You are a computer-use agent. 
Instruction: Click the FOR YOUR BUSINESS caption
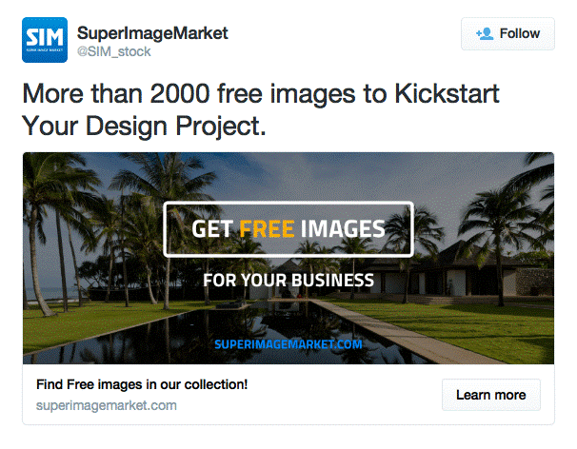(288, 281)
